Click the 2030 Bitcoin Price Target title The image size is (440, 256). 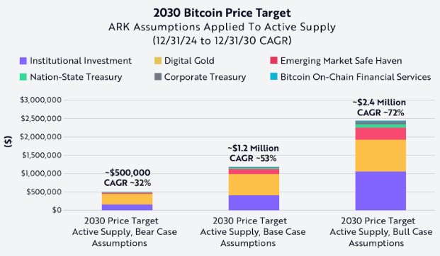(222, 13)
